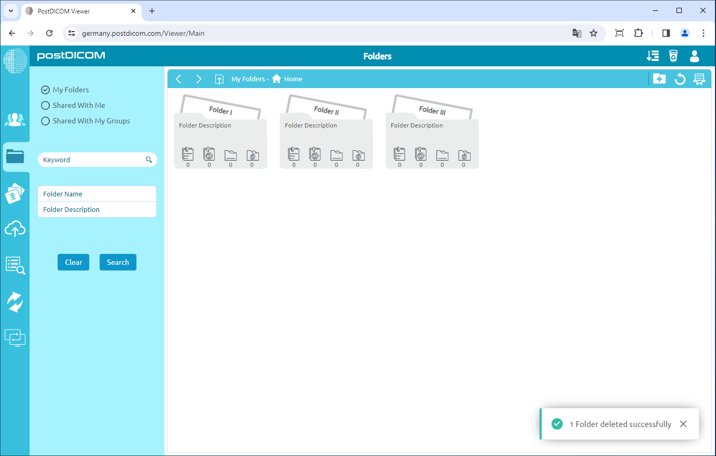Open a new browser tab
716x456 pixels.
(152, 11)
